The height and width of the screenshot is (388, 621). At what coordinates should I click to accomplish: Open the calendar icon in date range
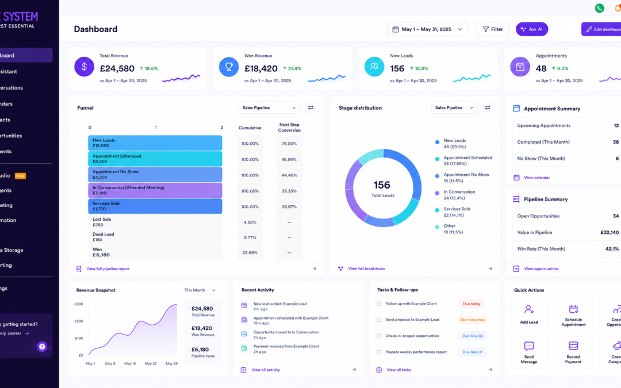pos(395,29)
